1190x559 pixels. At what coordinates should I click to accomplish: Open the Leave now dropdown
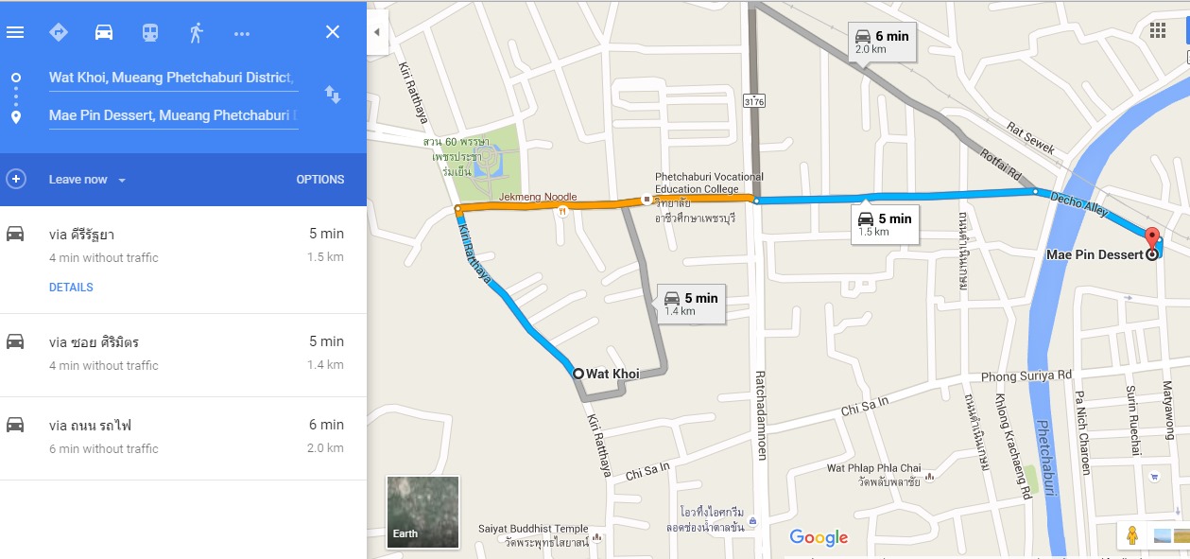point(87,180)
